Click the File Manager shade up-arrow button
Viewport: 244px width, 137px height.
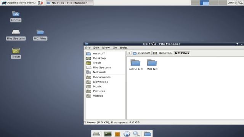237,44
